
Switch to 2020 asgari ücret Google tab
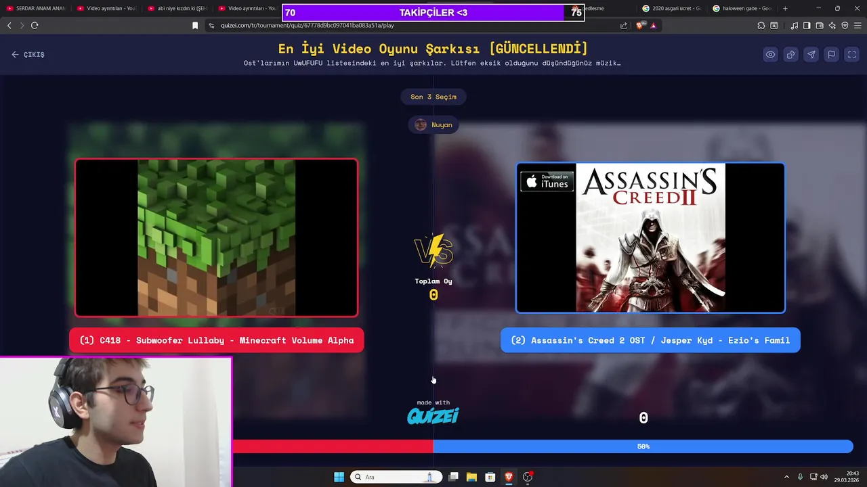tap(671, 8)
